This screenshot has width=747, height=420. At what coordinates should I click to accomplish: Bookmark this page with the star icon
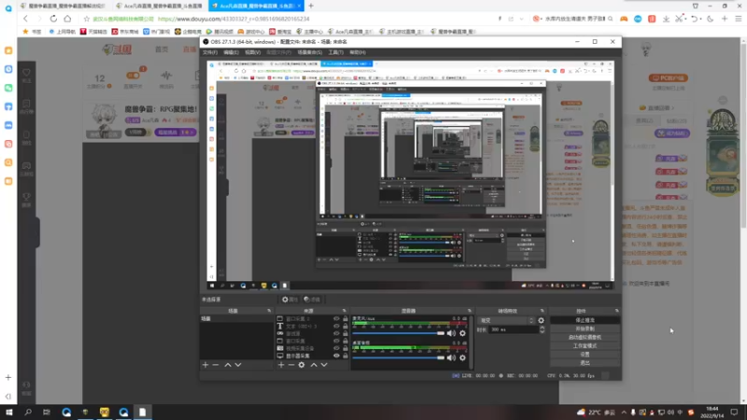(x=86, y=19)
